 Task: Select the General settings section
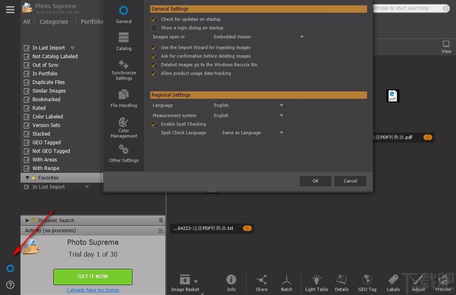coord(123,14)
